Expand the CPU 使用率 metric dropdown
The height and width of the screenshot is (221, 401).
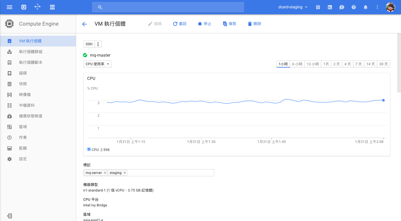coord(98,64)
